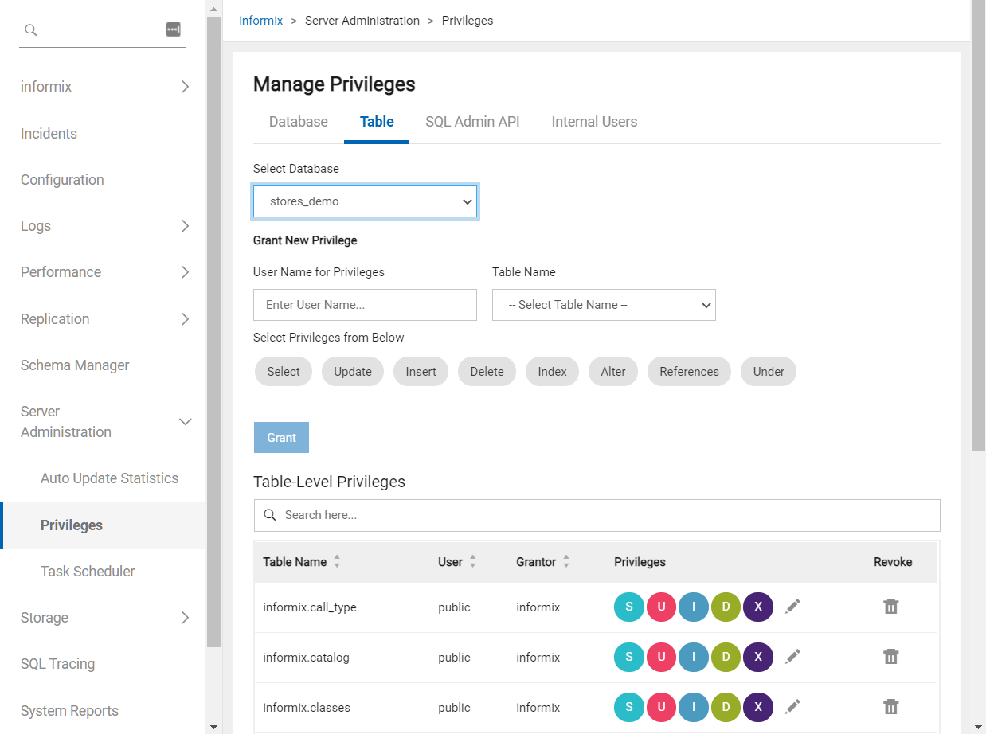The image size is (986, 734).
Task: Click the sidebar search magnifier icon
Action: tap(31, 30)
